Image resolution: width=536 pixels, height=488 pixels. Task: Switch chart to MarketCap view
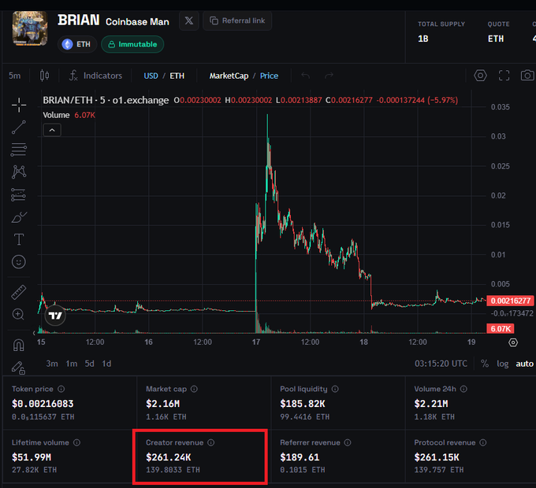tap(229, 76)
